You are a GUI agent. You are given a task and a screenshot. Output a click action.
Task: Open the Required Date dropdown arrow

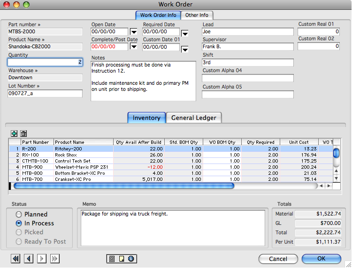coord(185,33)
